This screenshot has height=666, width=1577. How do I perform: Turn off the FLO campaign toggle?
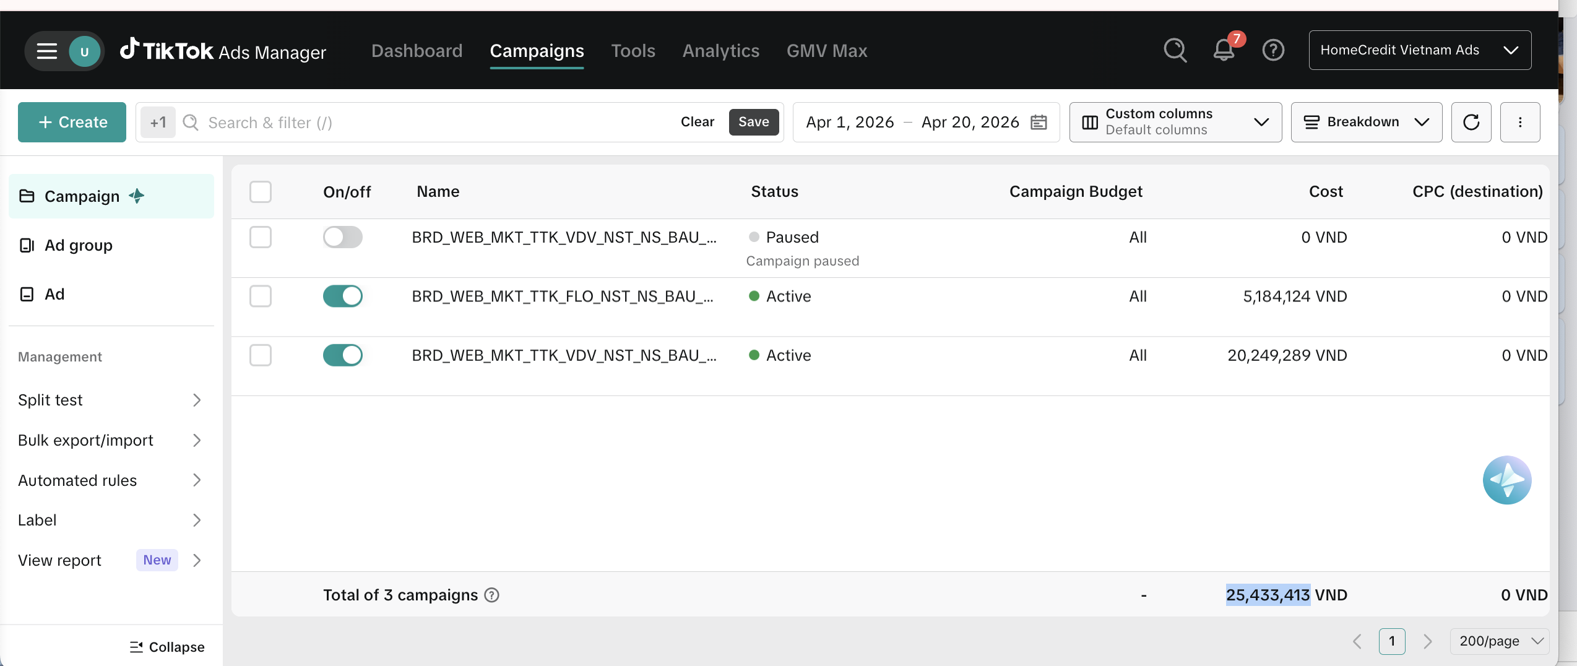click(x=343, y=296)
